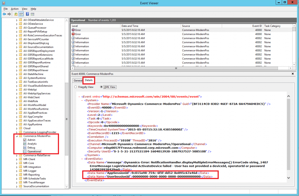The width and height of the screenshot is (299, 196).
Task: Select the MR-SchedulerTasks tree item
Action: pyautogui.click(x=34, y=178)
